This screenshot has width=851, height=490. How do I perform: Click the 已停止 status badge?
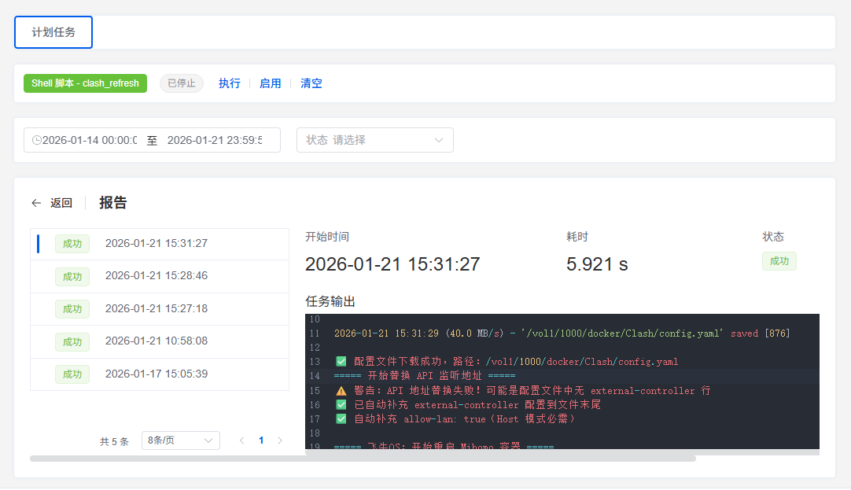tap(181, 83)
